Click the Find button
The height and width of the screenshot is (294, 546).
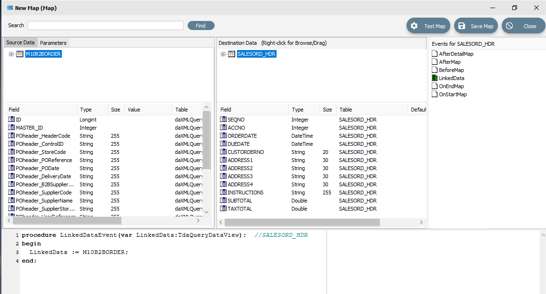click(x=201, y=25)
